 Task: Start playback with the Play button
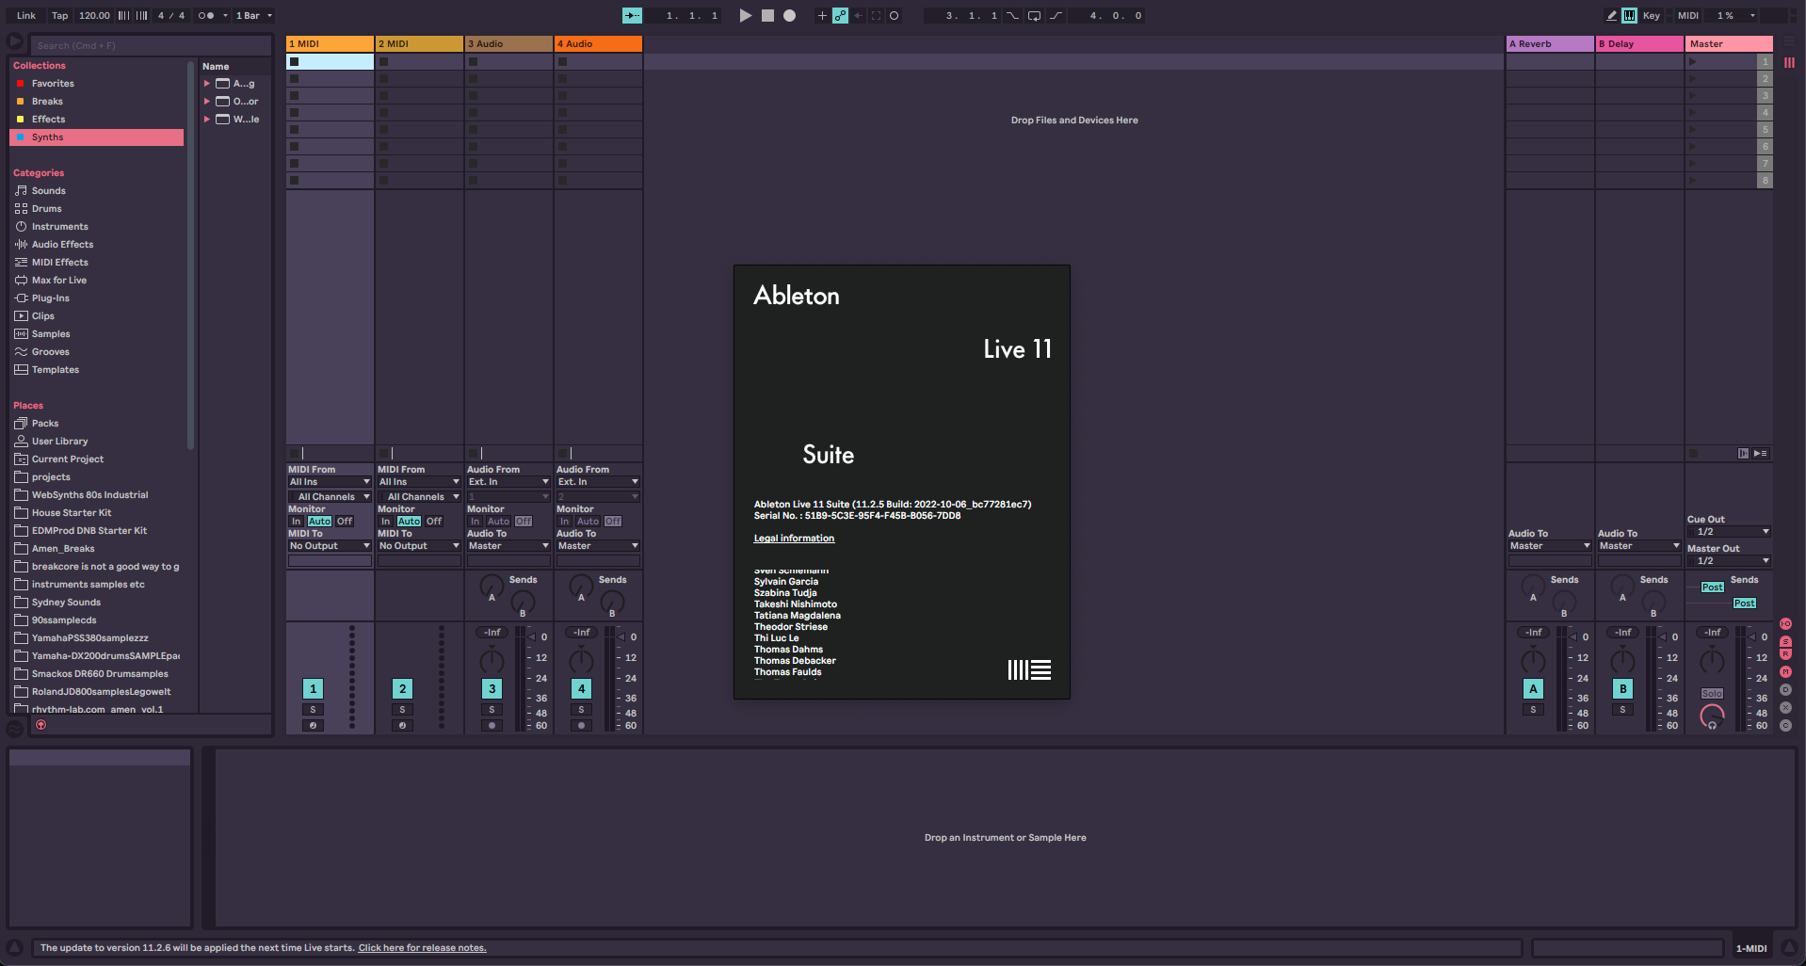(x=746, y=15)
